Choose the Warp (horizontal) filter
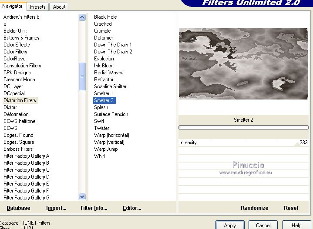The height and width of the screenshot is (229, 313). 111,135
